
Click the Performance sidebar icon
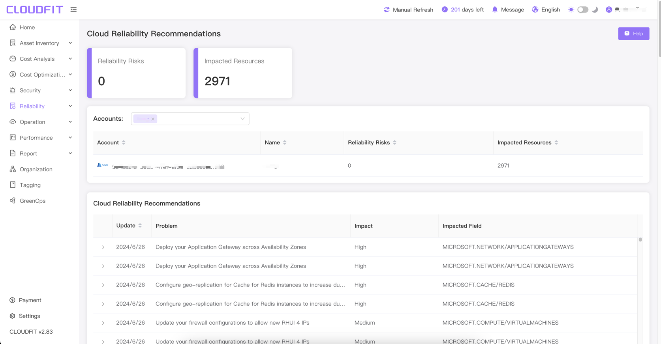13,138
